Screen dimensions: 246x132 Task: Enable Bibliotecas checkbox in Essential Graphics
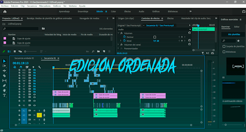pyautogui.click(x=224, y=52)
